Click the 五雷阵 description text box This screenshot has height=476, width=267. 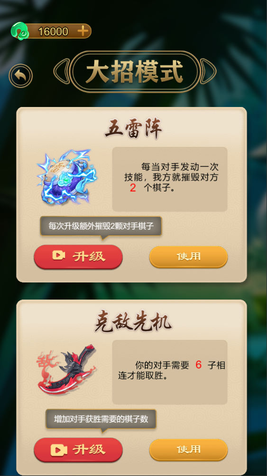(x=170, y=179)
